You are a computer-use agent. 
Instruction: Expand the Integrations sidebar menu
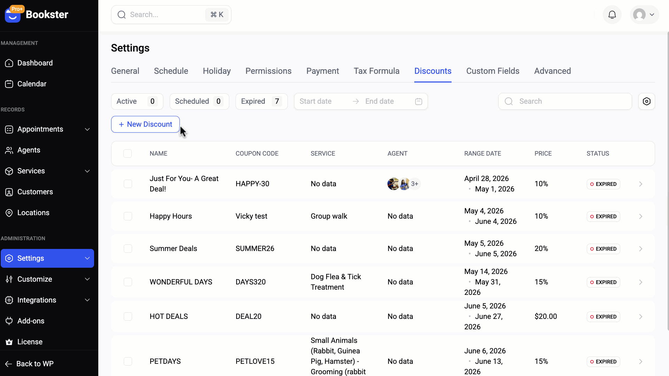click(87, 300)
